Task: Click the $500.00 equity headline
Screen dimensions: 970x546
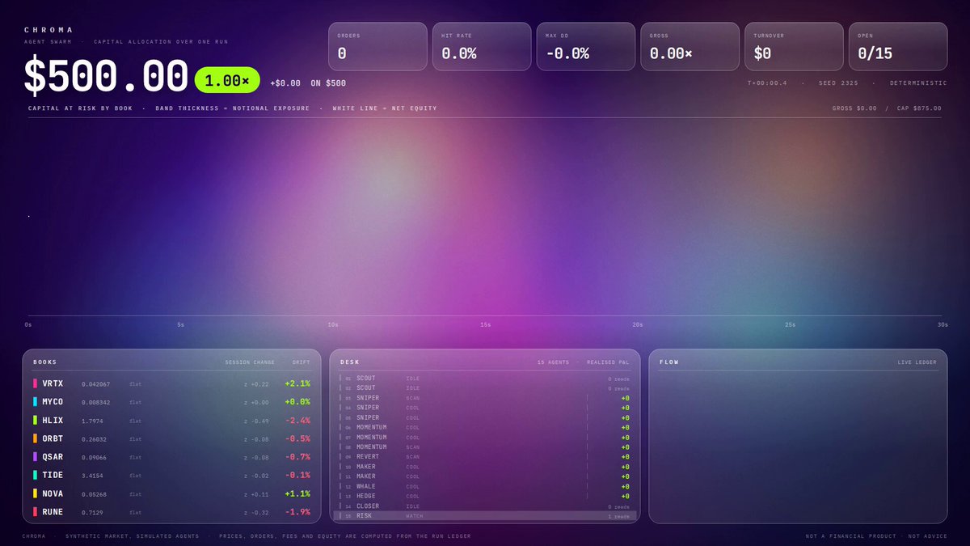Action: click(x=106, y=78)
